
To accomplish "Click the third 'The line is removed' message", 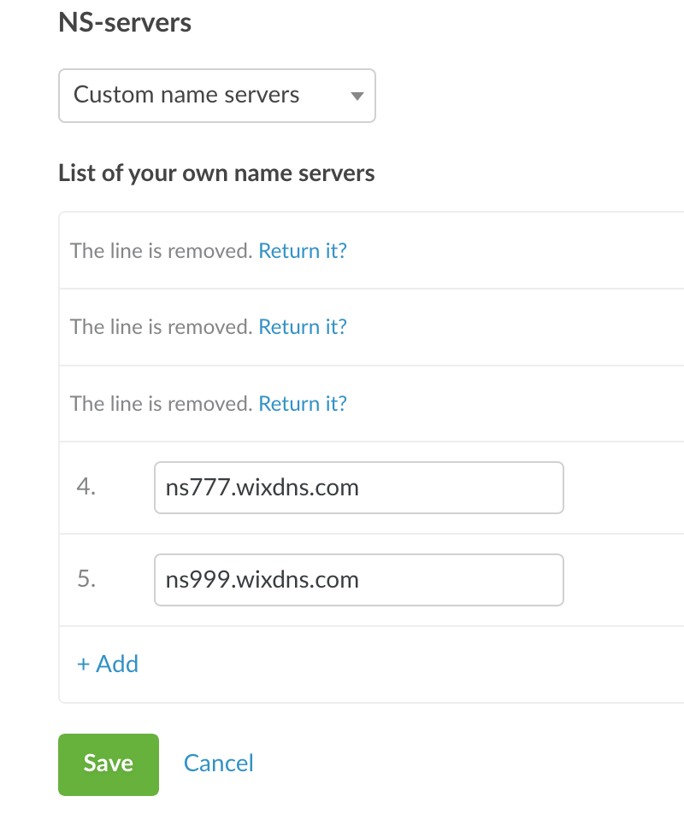I will point(161,403).
